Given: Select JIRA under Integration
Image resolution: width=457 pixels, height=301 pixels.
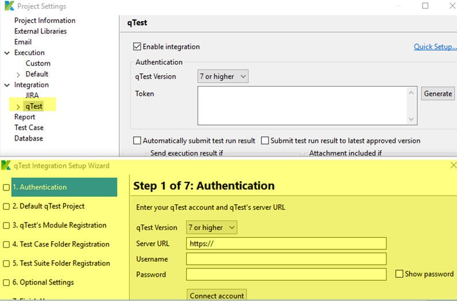Looking at the screenshot, I should pyautogui.click(x=32, y=95).
